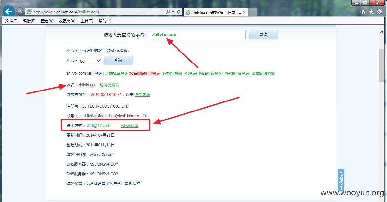Click the 更新时间 2014年04月21日 line
This screenshot has width=387, height=202.
90,135
